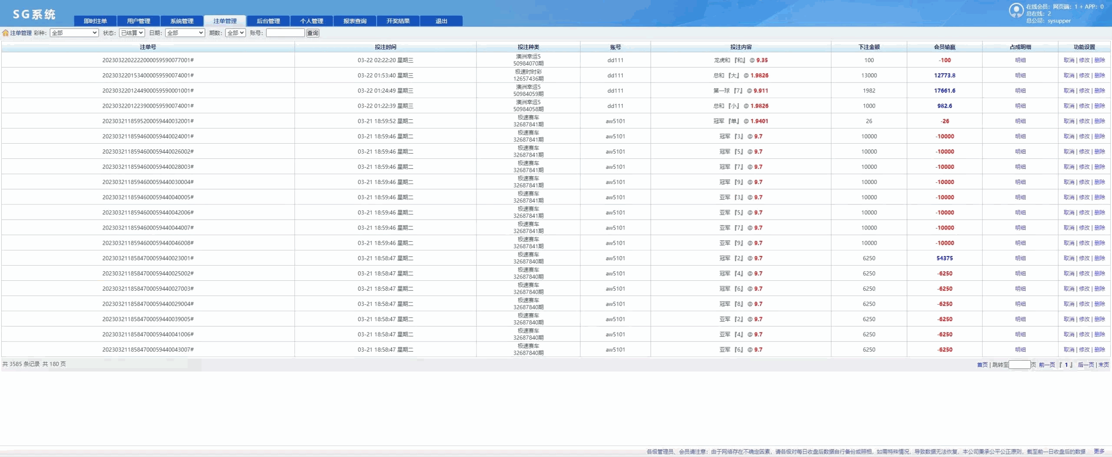
Task: Click the 退出 logout tab
Action: [x=441, y=21]
